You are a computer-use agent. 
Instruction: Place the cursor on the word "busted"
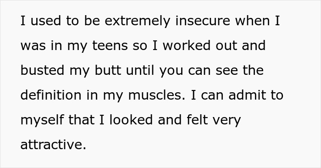click(x=42, y=70)
